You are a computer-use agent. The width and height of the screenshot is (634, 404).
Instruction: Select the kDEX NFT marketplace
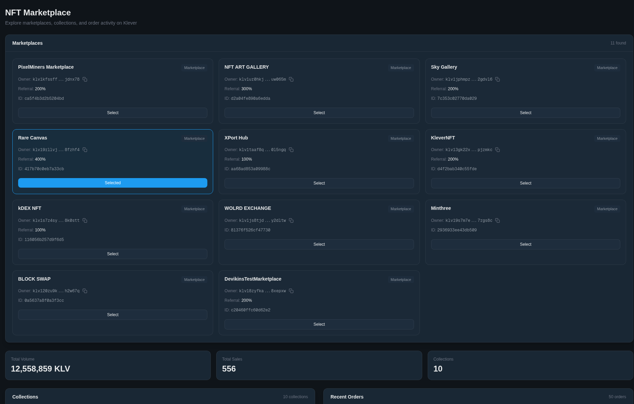(x=113, y=254)
